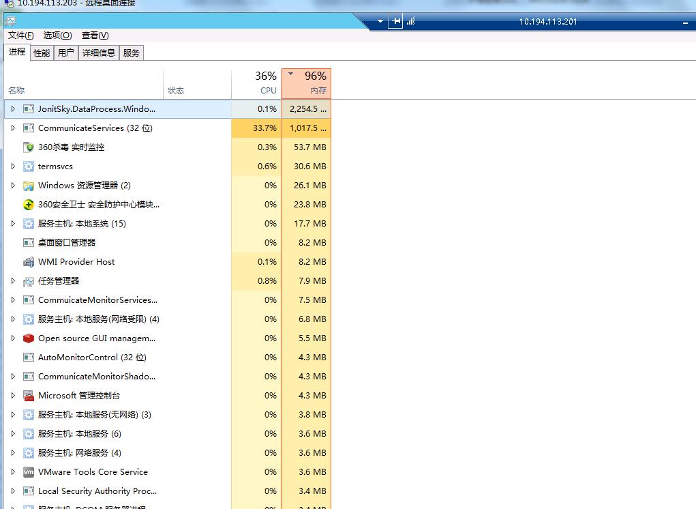Click the 服务主机: 本地系统 gear icon
This screenshot has height=509, width=696.
tap(29, 223)
